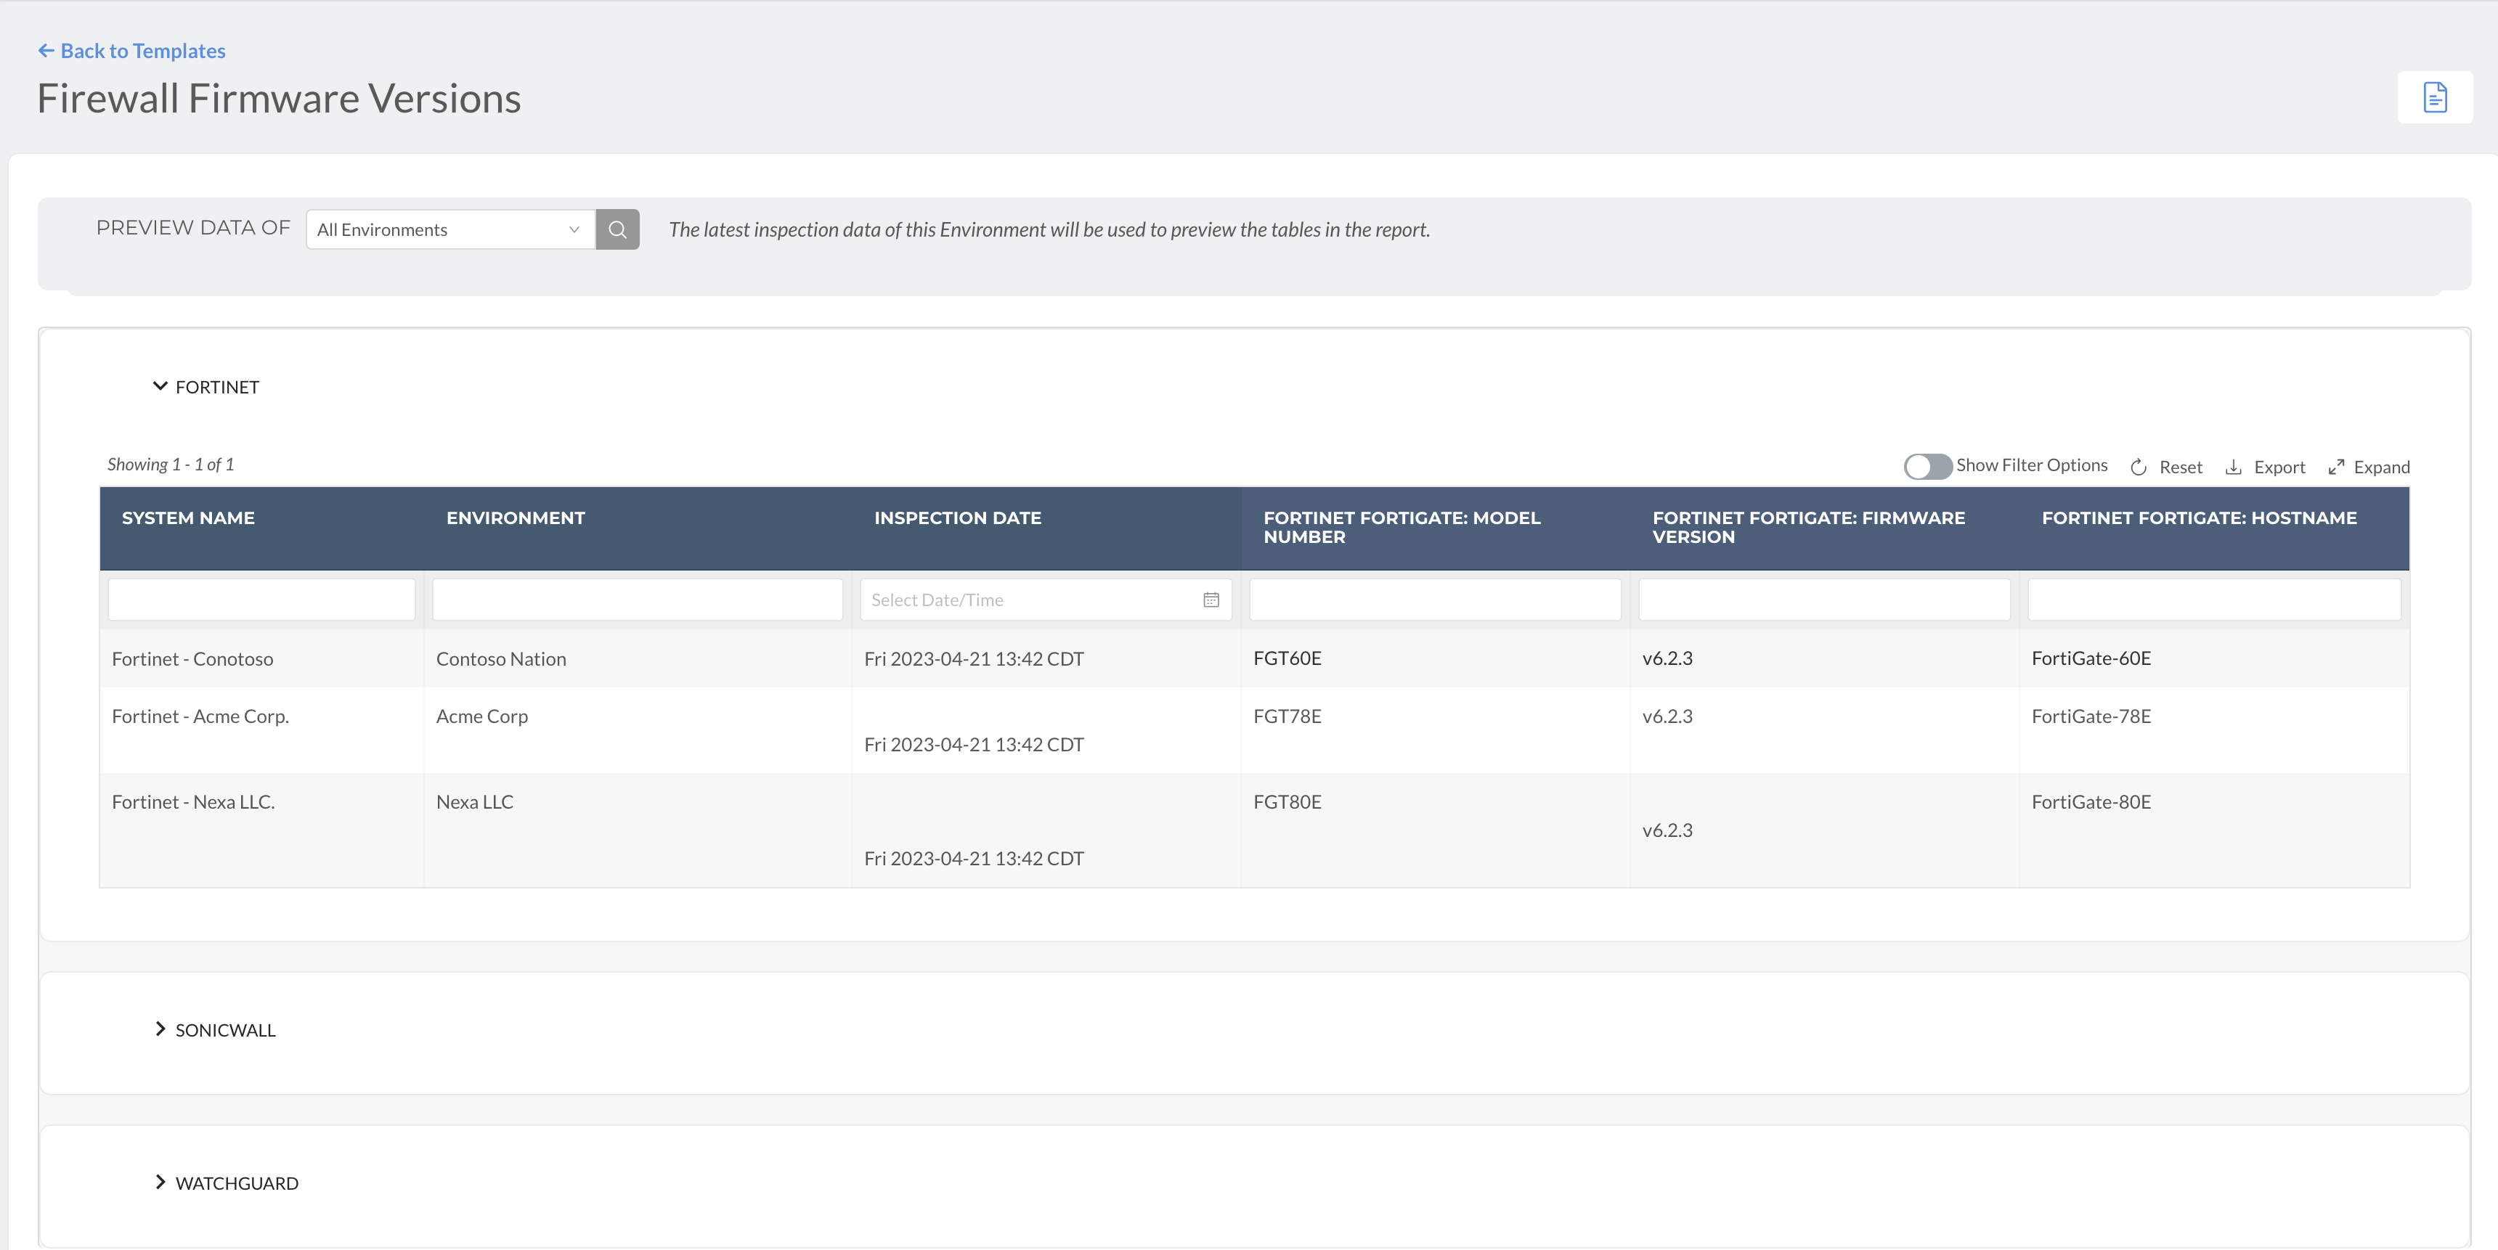
Task: Sort by INSPECTION DATE column header
Action: pos(957,518)
